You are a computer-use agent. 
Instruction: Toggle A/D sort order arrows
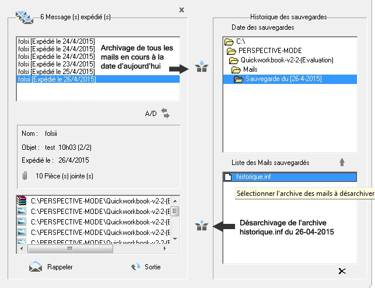pyautogui.click(x=165, y=113)
